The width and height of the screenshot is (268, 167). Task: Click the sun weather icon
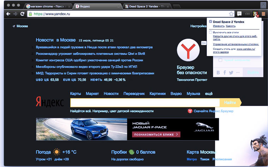pyautogui.click(x=56, y=152)
